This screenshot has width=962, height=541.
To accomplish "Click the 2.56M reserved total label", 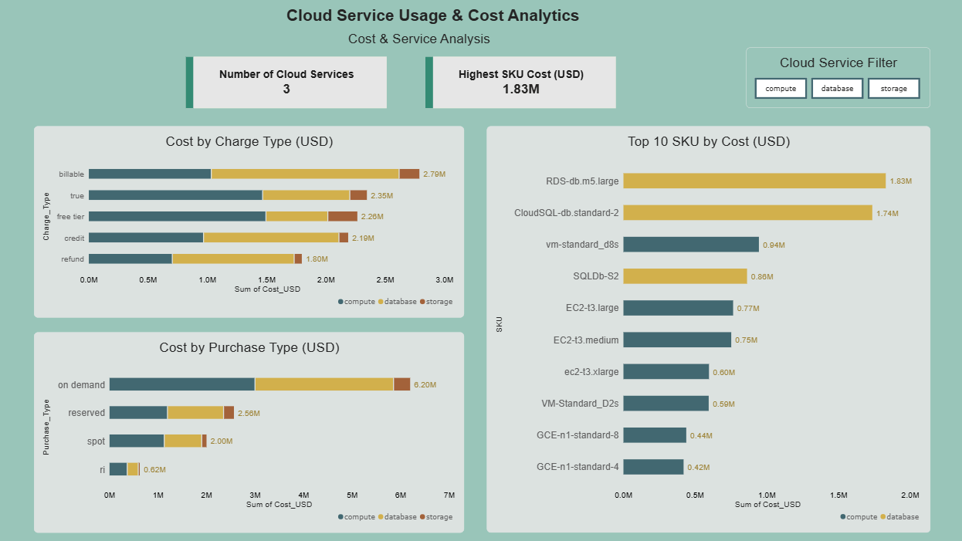I will coord(249,414).
